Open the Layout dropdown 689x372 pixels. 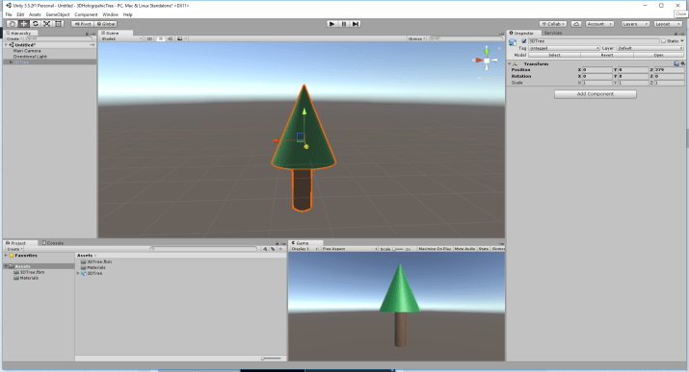pos(668,24)
